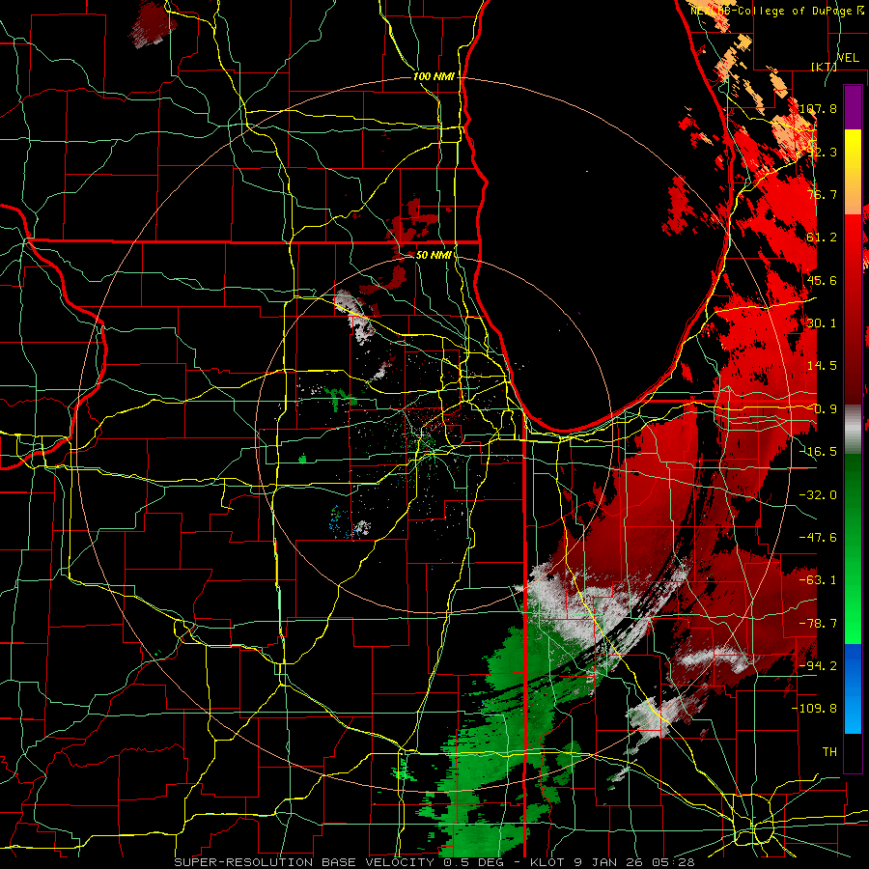
Task: Select the 107.8 legend value
Action: pos(818,108)
